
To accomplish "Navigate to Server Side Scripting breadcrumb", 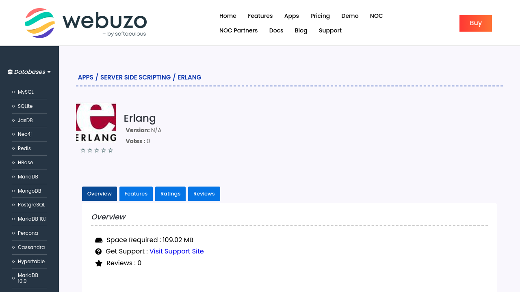I will click(x=135, y=77).
